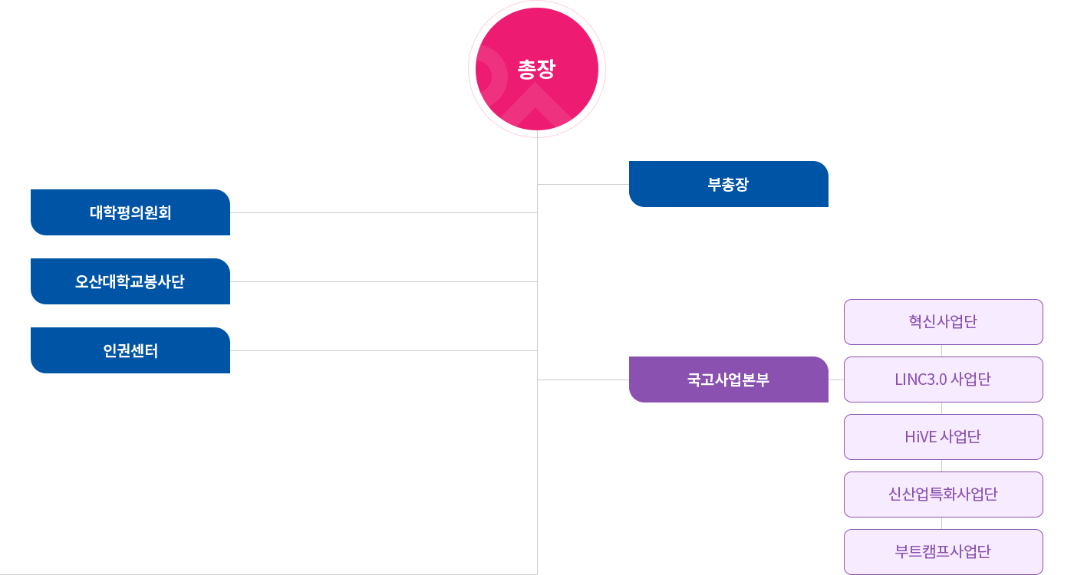Click the connector line right of 인권센터
Image resolution: width=1074 pixels, height=575 pixels.
tap(384, 350)
